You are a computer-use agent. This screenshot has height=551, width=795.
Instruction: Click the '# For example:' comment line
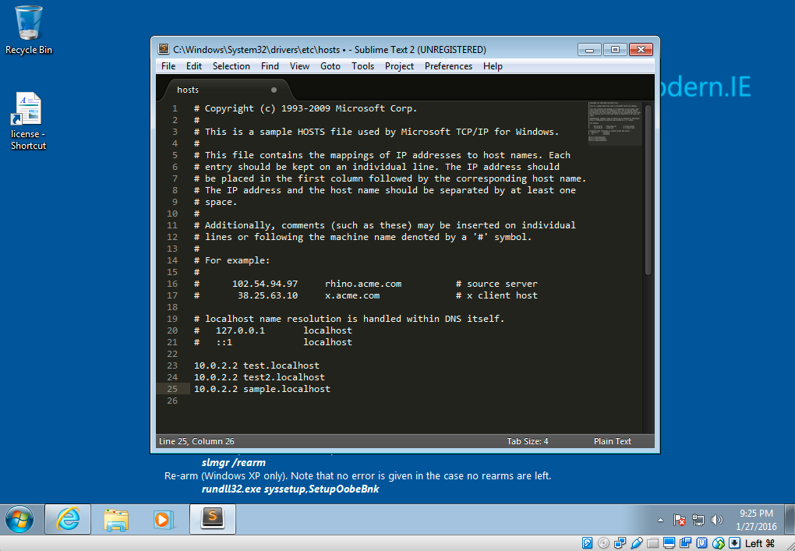coord(231,260)
